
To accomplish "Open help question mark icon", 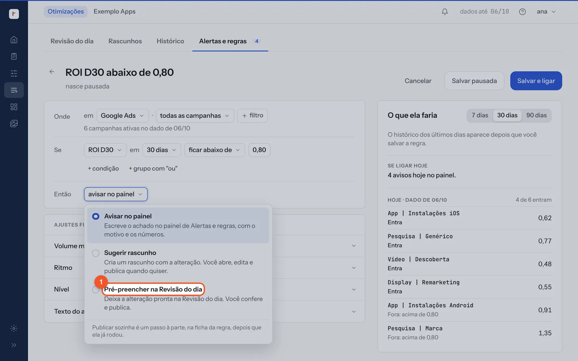I will tap(522, 12).
